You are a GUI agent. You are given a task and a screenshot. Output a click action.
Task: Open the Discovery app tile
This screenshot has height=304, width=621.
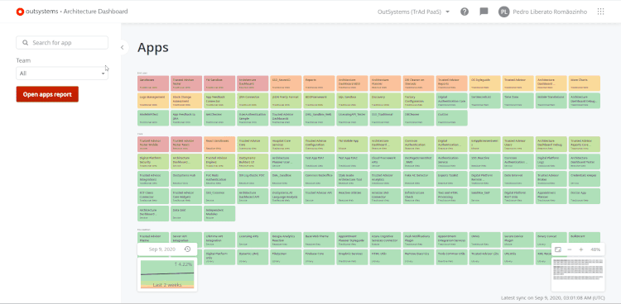pyautogui.click(x=385, y=101)
